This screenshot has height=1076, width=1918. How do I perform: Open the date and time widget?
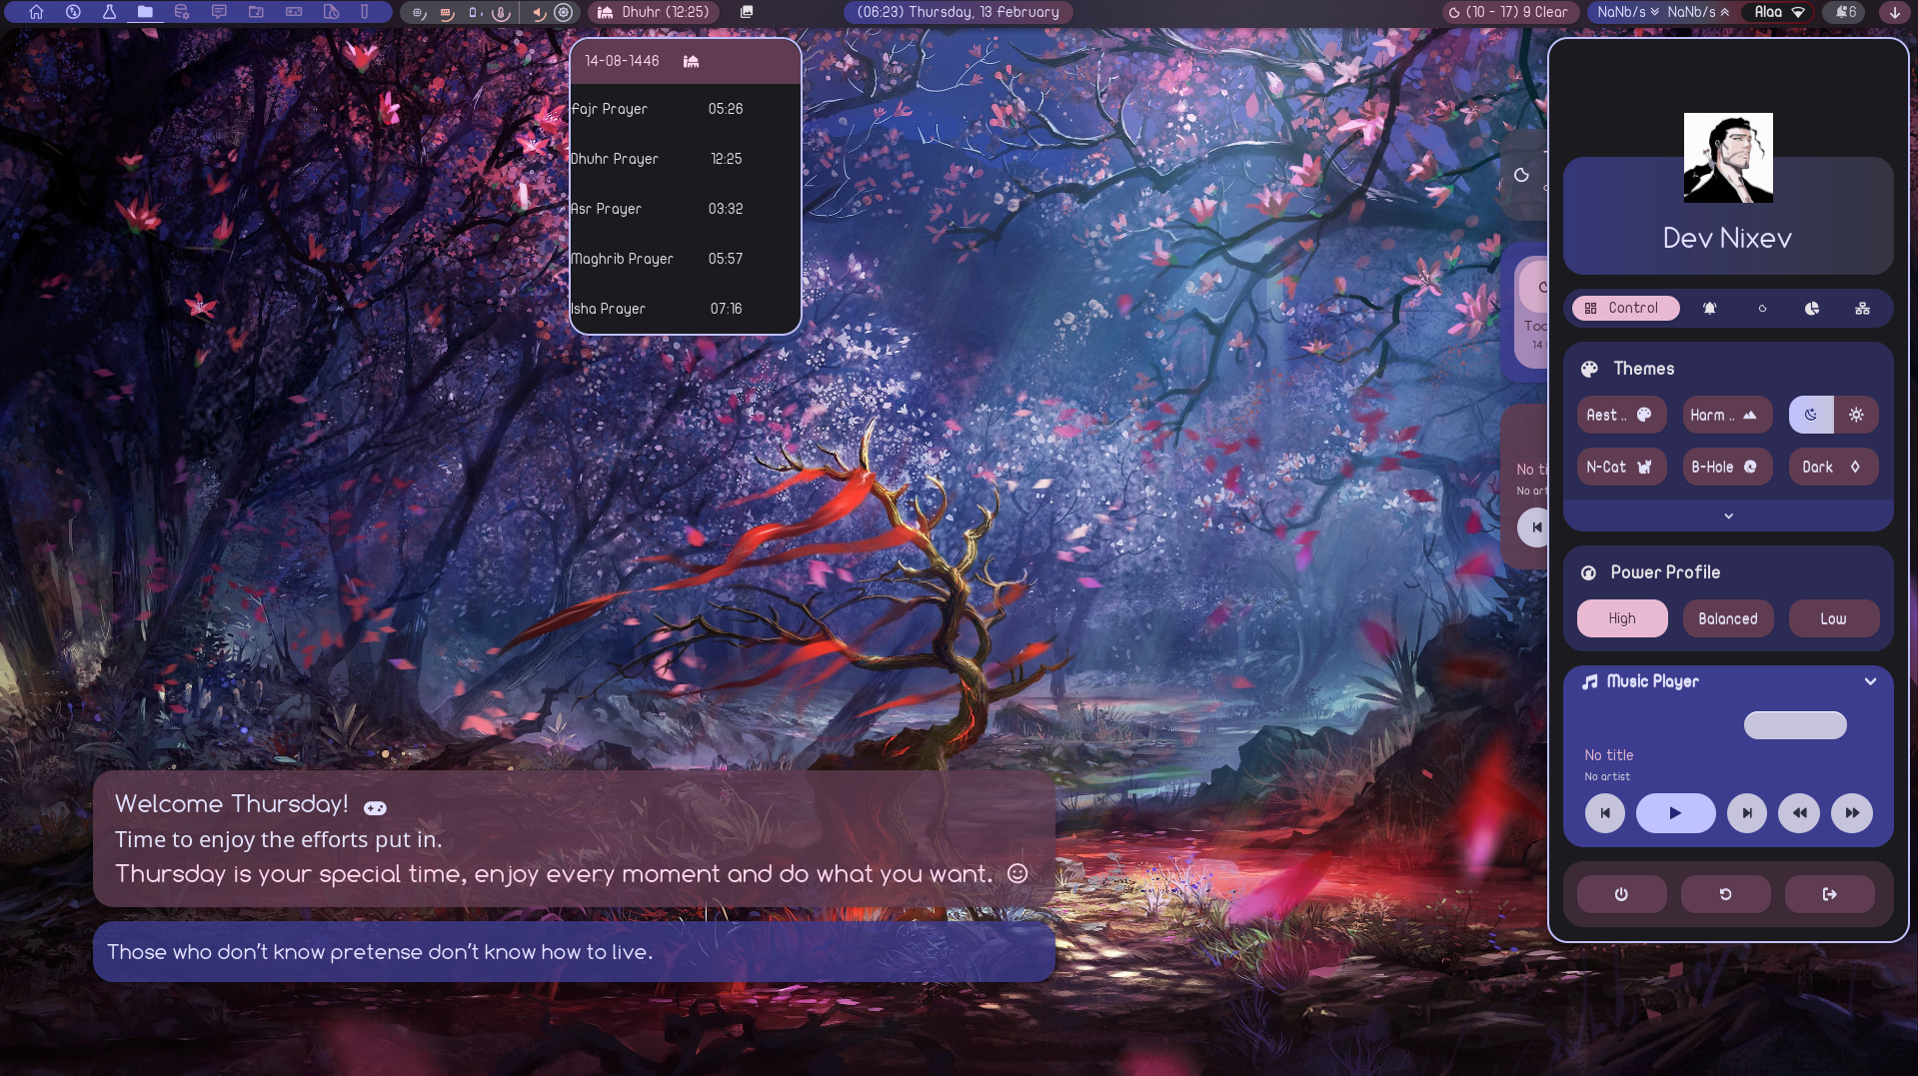pos(959,12)
